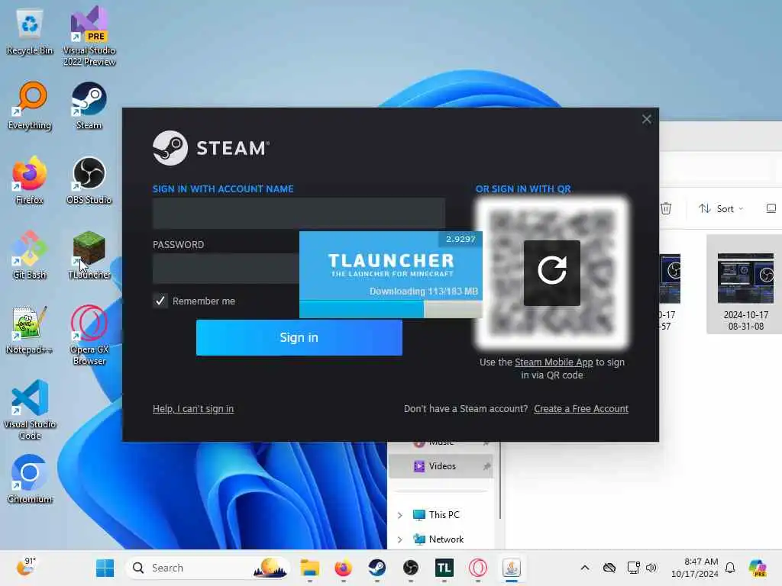This screenshot has width=782, height=586.
Task: Select the Firefox desktop shortcut
Action: point(30,180)
